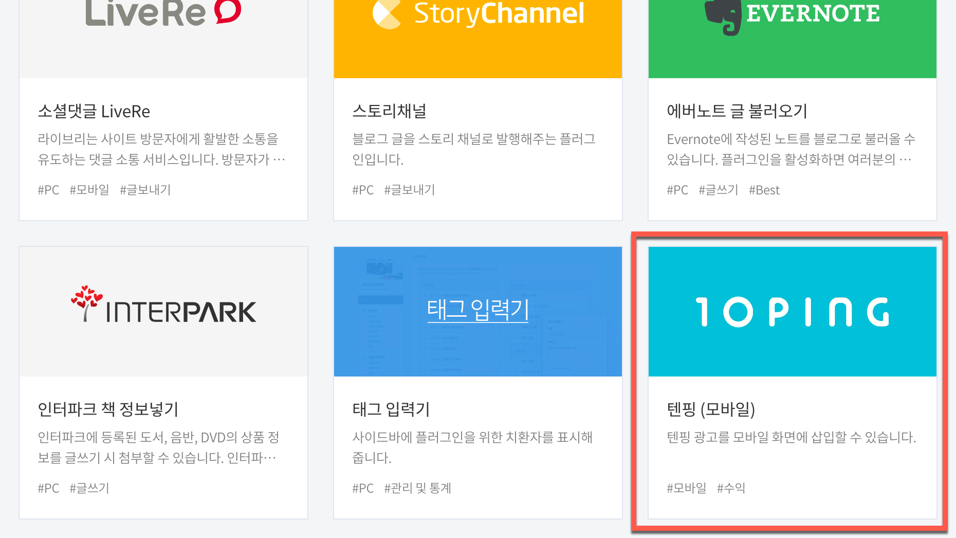Click the LiveRe description starting 라이브리는
Image resolution: width=956 pixels, height=538 pixels.
[x=161, y=149]
